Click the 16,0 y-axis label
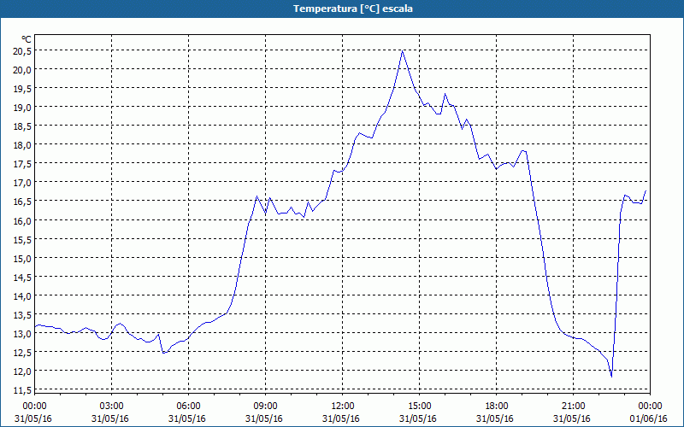Image resolution: width=684 pixels, height=427 pixels. pos(23,220)
